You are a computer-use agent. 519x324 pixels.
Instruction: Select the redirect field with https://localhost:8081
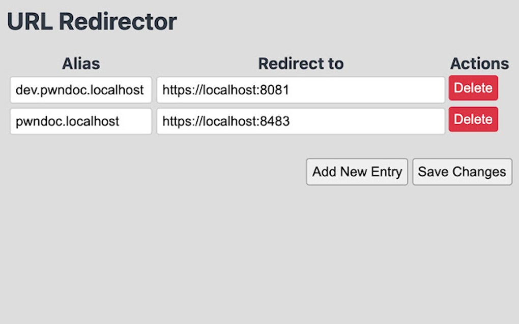pyautogui.click(x=301, y=89)
